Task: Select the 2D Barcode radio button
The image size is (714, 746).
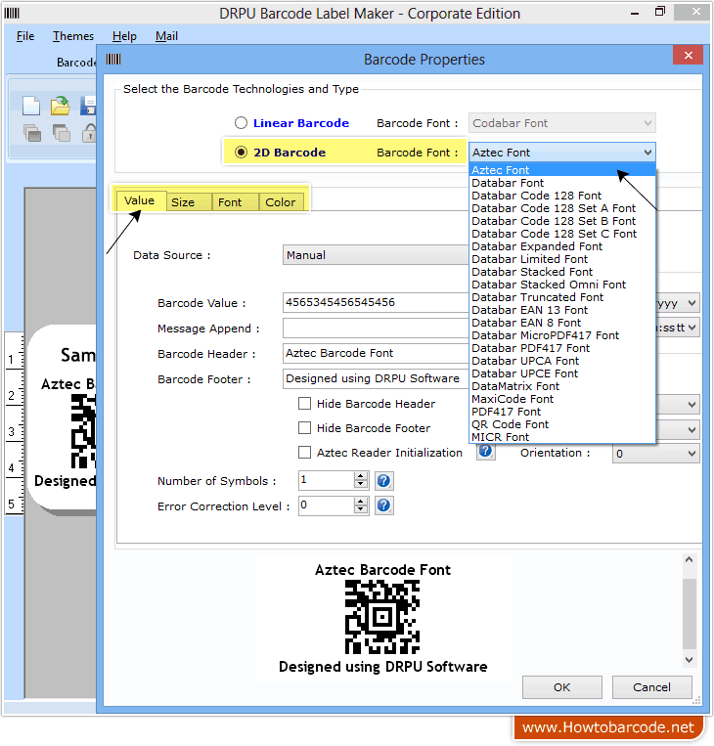Action: [x=241, y=153]
